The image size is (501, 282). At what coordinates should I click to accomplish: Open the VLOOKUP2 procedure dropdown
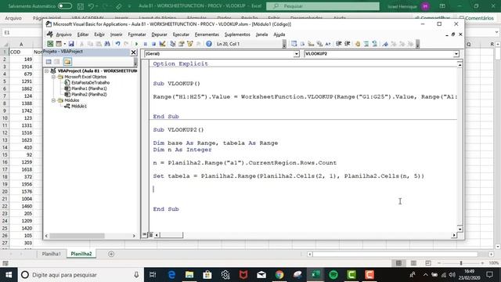point(456,54)
